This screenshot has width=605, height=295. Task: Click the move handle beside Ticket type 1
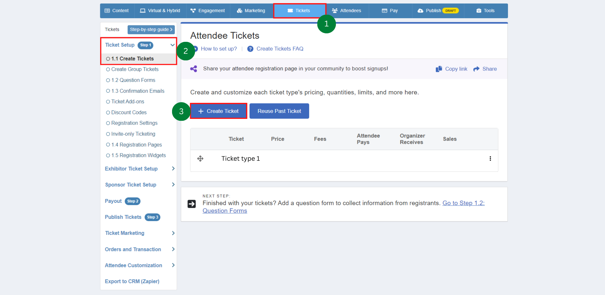pos(200,159)
